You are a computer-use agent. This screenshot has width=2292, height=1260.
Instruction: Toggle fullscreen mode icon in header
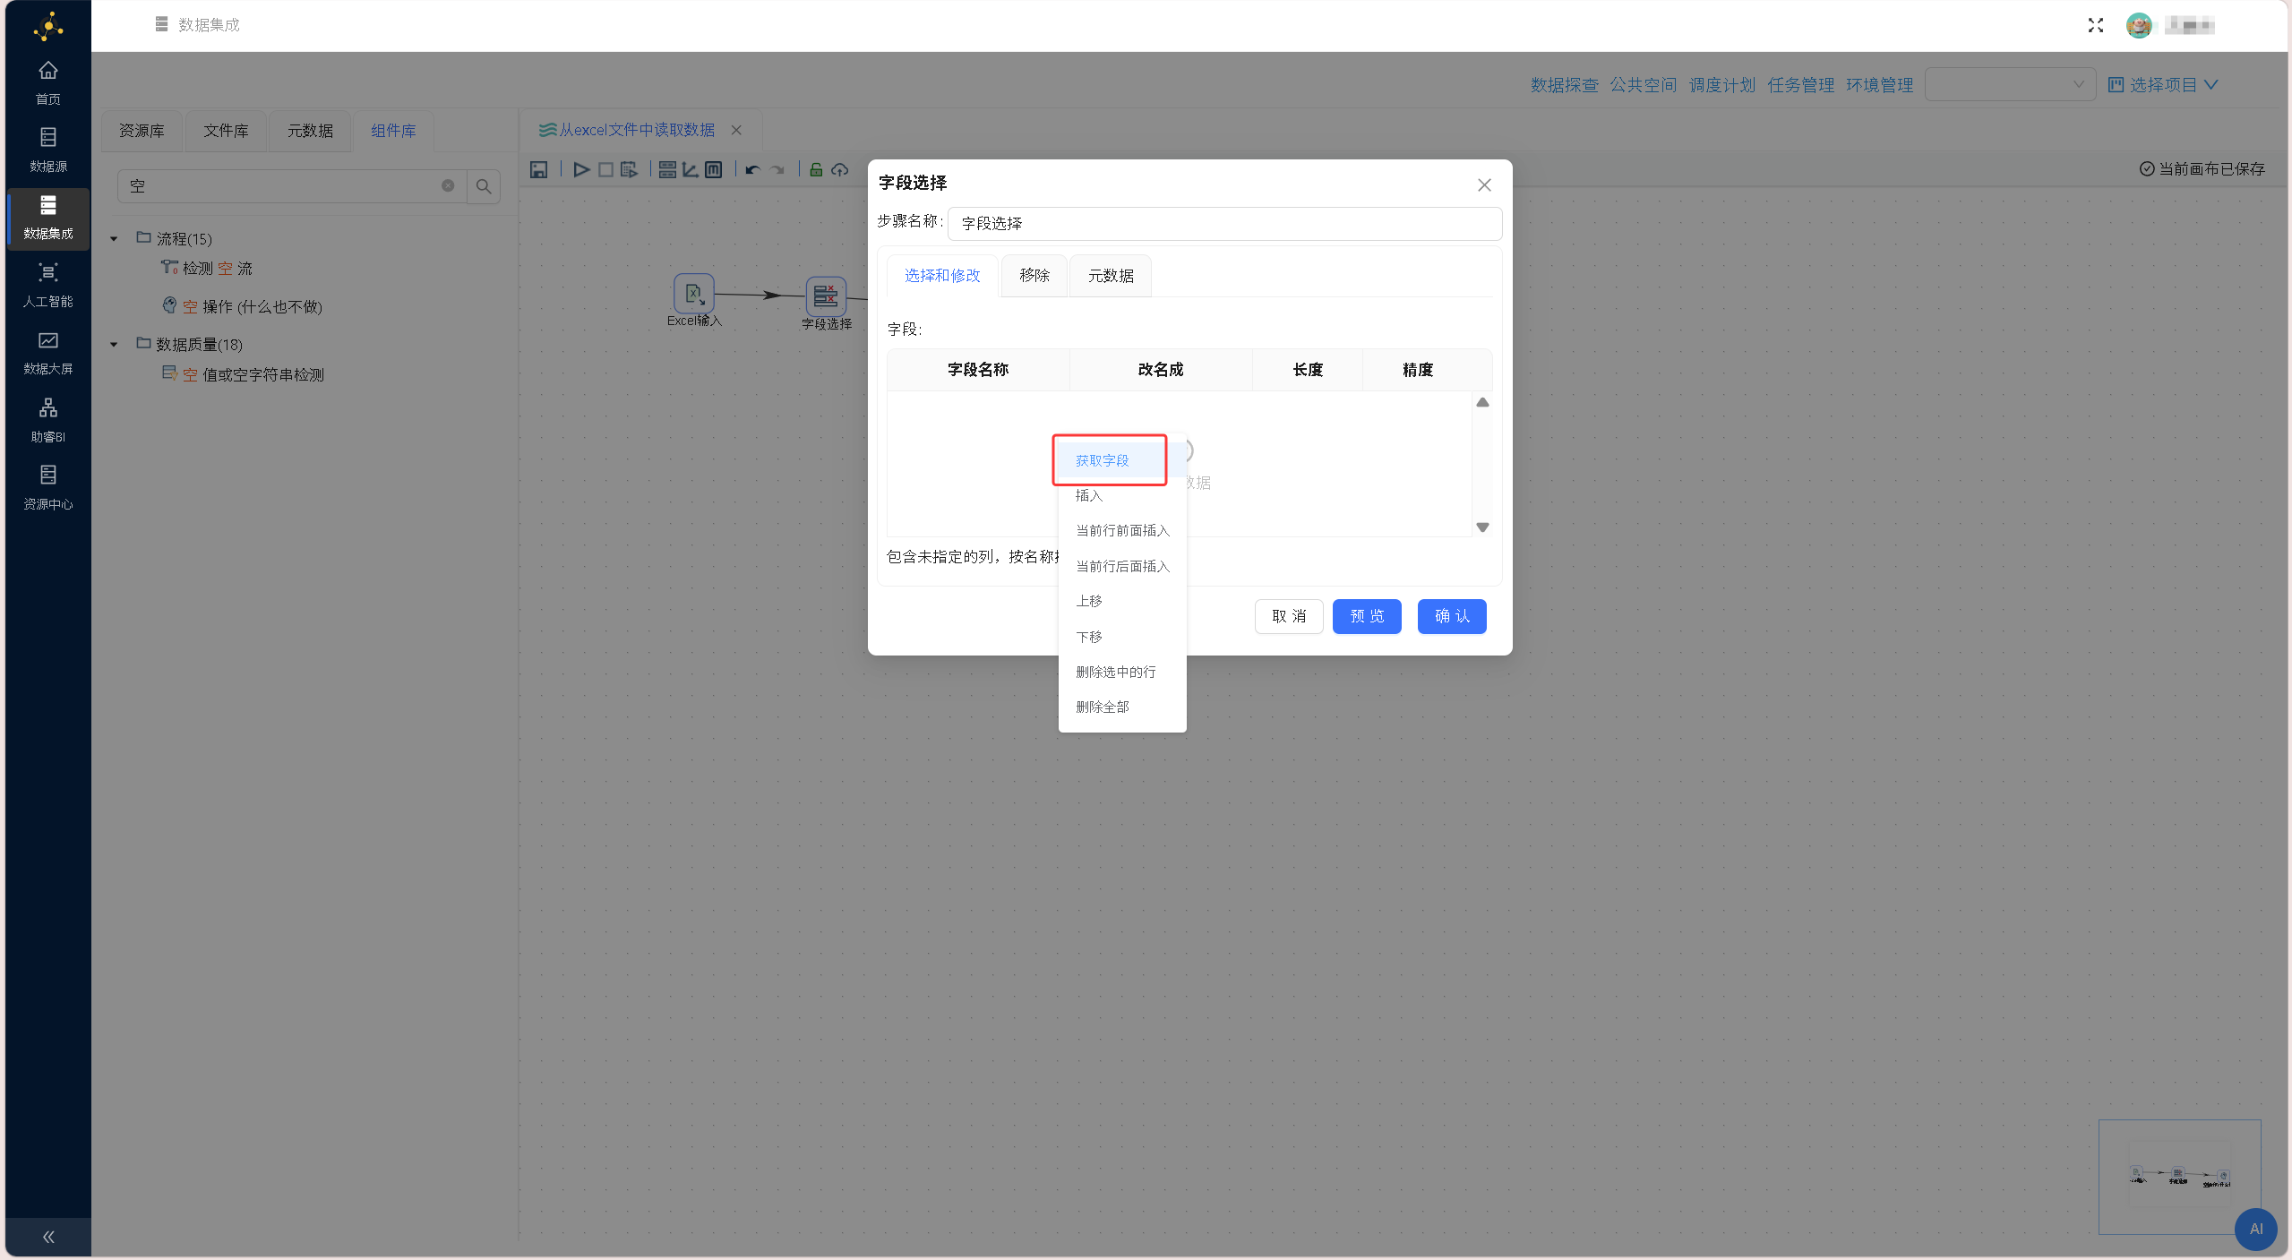pos(2095,25)
